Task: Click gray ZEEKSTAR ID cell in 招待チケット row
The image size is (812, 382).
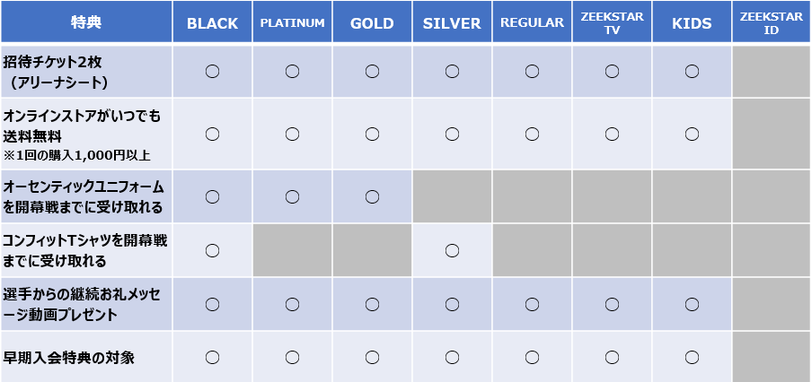Action: point(772,72)
